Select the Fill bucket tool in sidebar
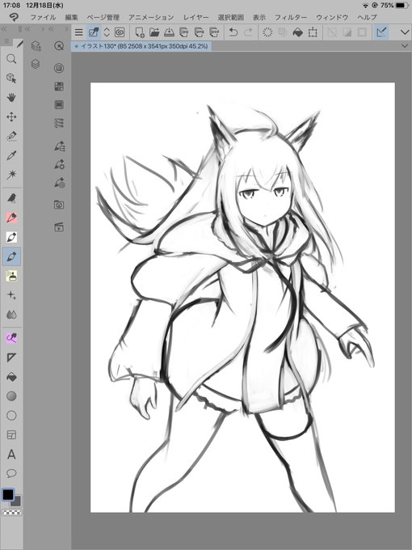Screen dimensions: 412x550 [x=11, y=377]
